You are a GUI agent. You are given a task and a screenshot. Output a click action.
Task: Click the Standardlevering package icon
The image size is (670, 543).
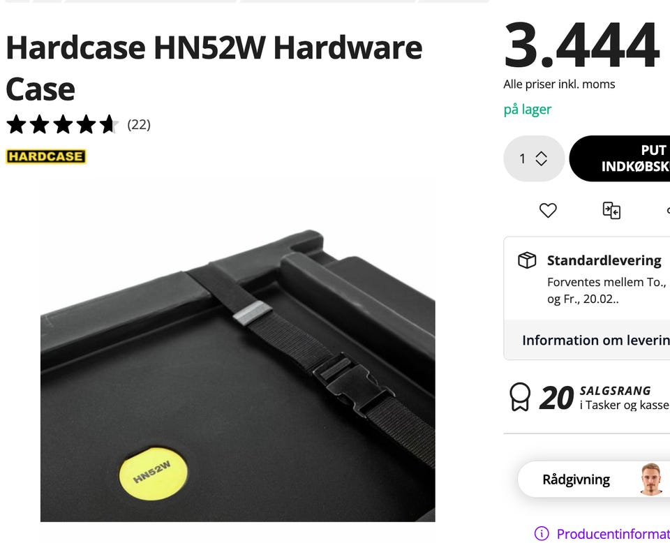click(527, 260)
